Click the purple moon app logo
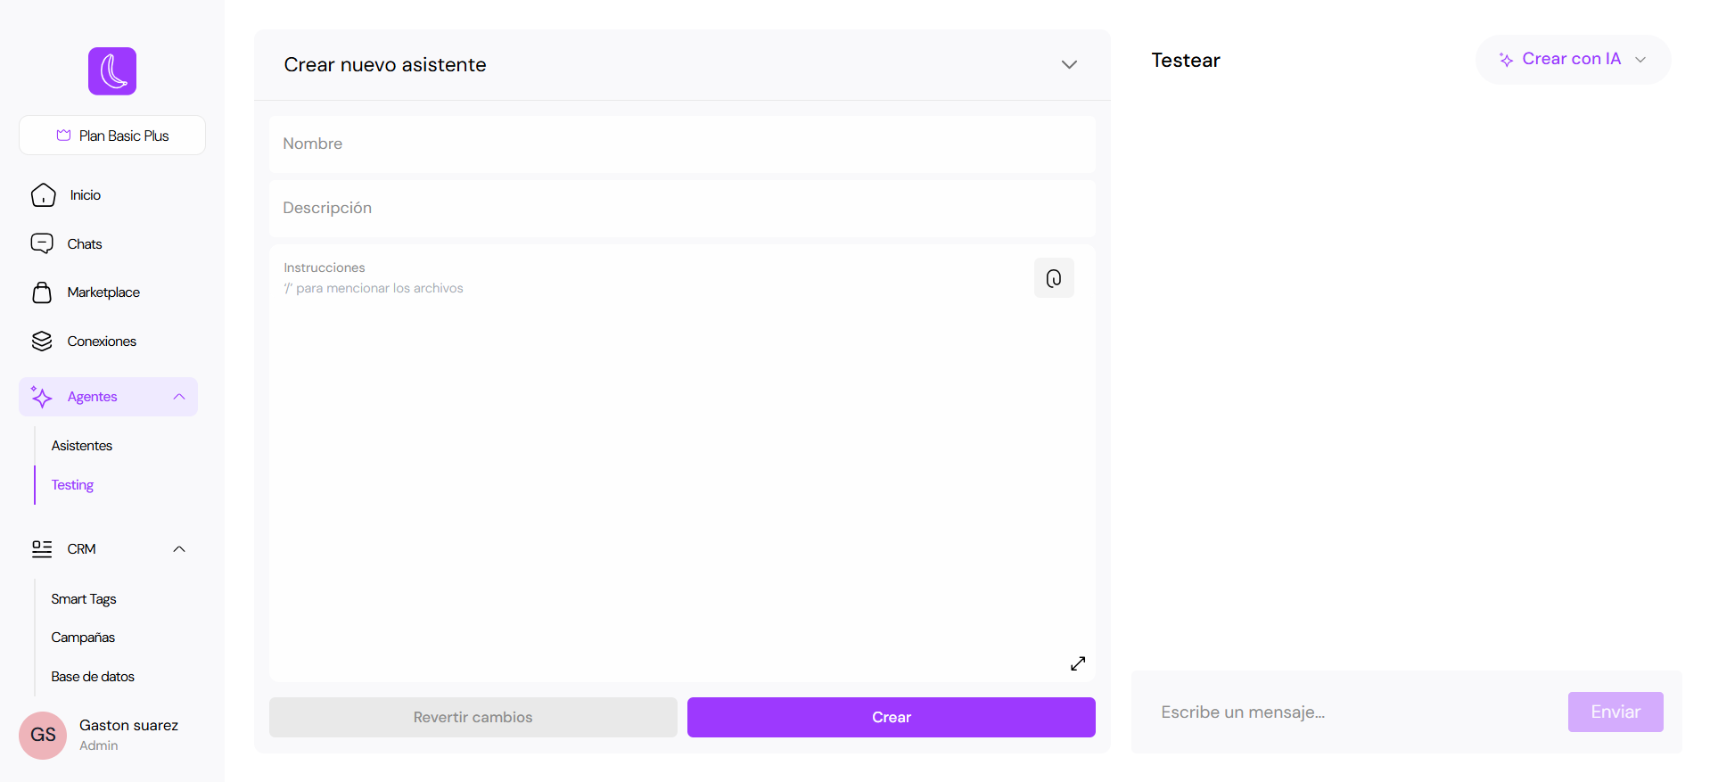 tap(112, 71)
